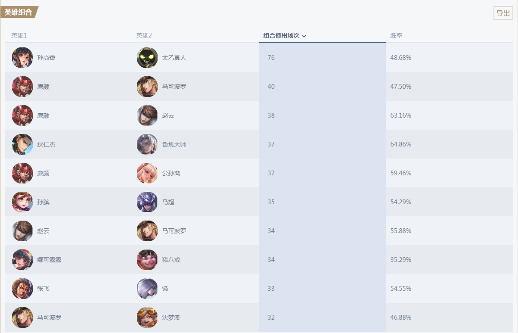The image size is (518, 333).
Task: Open 张飞 hero avatar
Action: 22,289
